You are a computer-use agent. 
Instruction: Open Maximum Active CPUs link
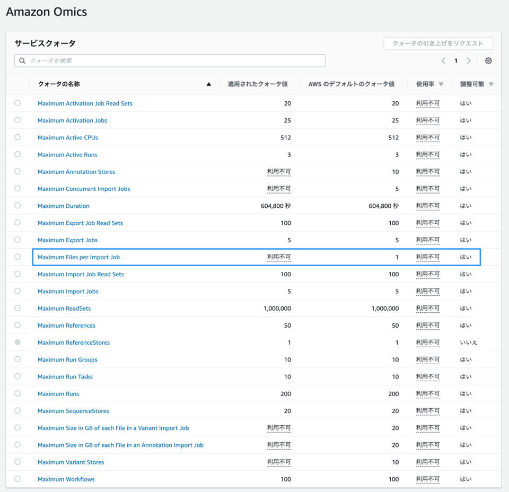67,138
